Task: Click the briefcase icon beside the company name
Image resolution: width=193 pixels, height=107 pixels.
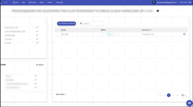Action: [158, 11]
